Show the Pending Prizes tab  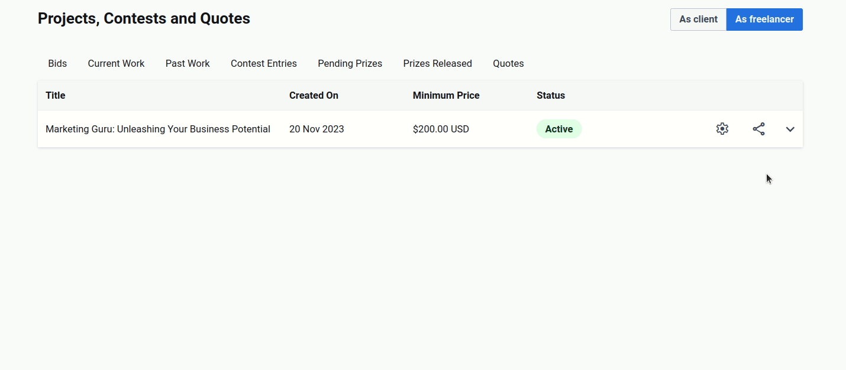tap(350, 64)
